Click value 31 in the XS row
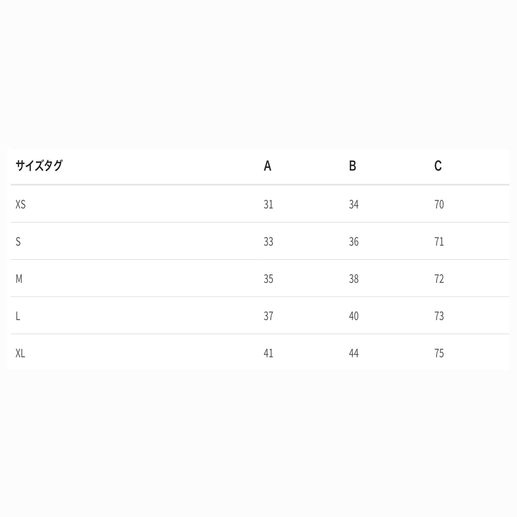Screen dimensions: 517x517 coord(268,204)
